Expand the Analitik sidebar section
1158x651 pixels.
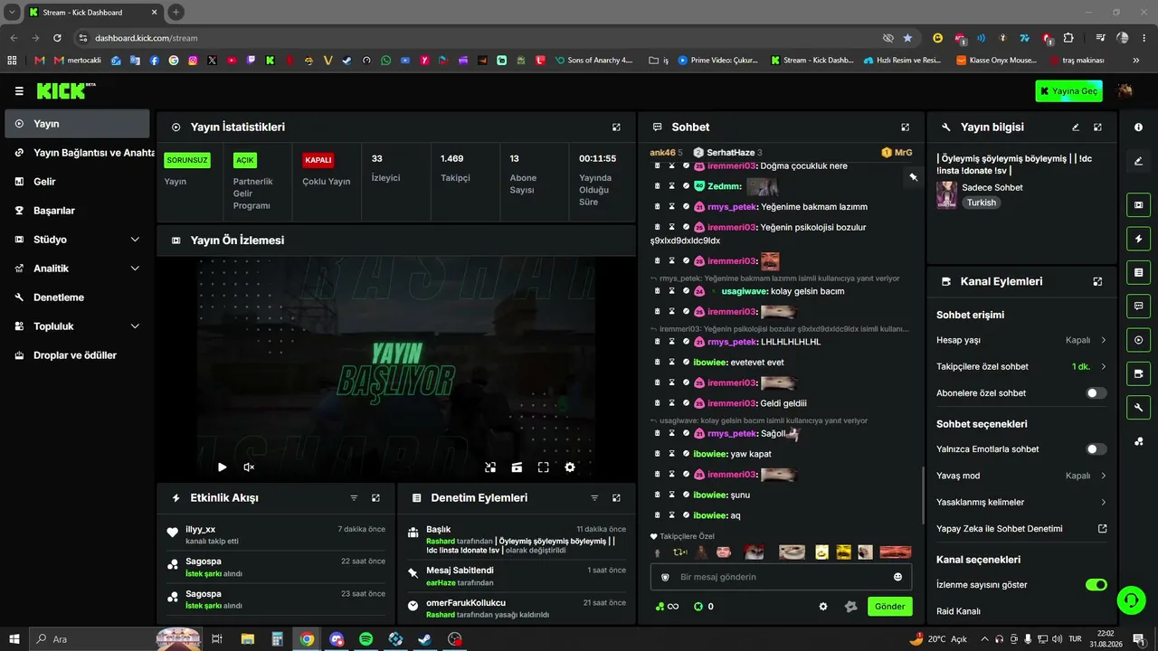pyautogui.click(x=135, y=269)
